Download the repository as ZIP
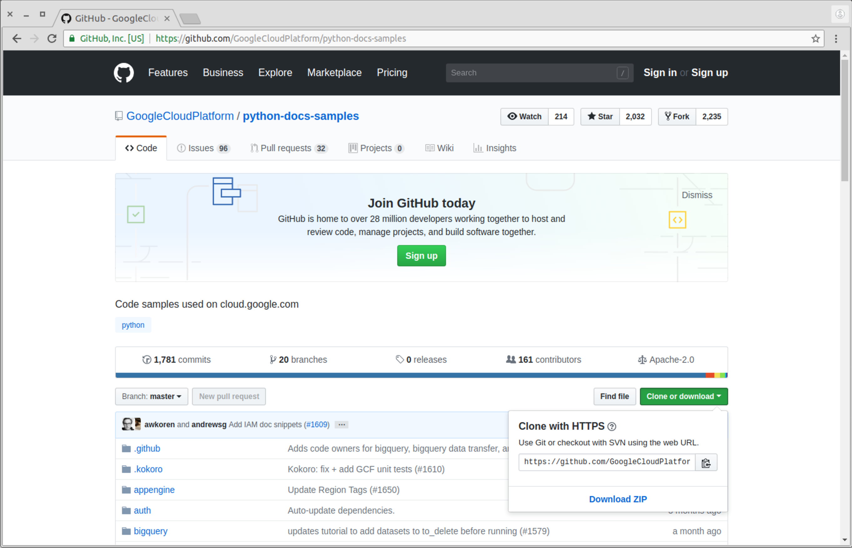The image size is (852, 548). click(618, 499)
